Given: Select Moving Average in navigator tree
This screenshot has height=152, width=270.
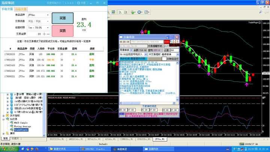Looking at the screenshot, I should (x=22, y=126).
